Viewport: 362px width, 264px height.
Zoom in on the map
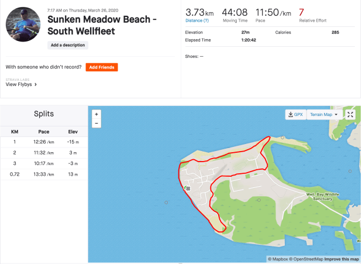(96, 114)
